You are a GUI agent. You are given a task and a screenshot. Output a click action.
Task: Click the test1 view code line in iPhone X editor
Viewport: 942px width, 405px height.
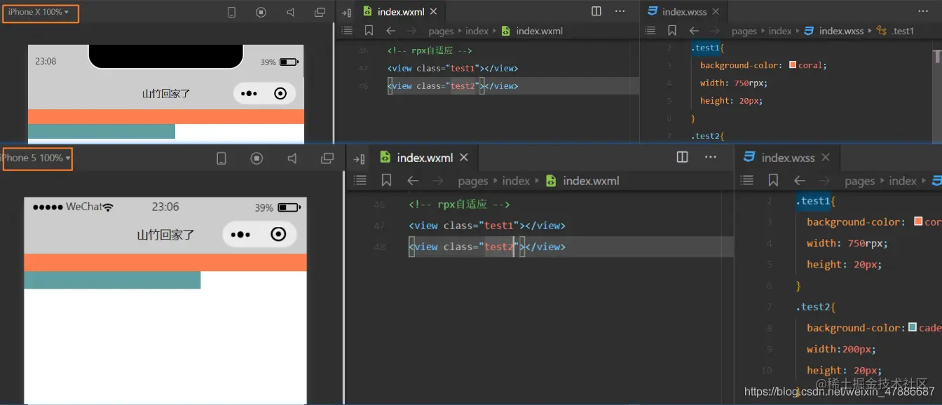pos(453,68)
